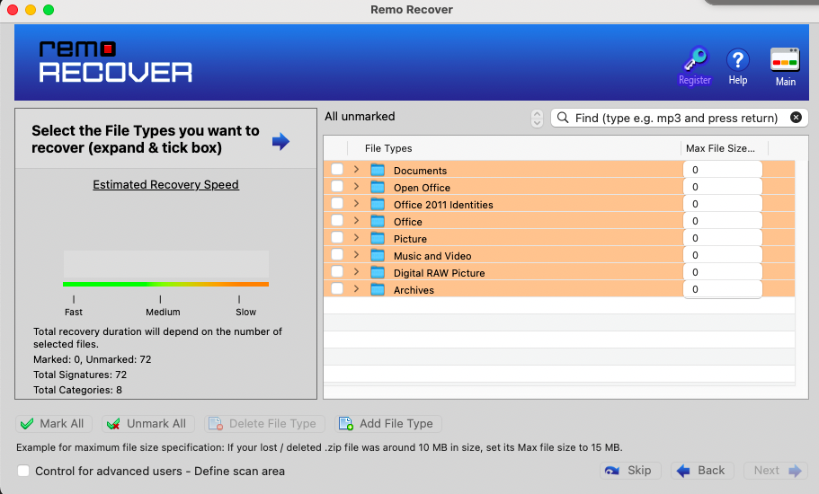
Task: Click the Add File Type button
Action: (x=388, y=424)
